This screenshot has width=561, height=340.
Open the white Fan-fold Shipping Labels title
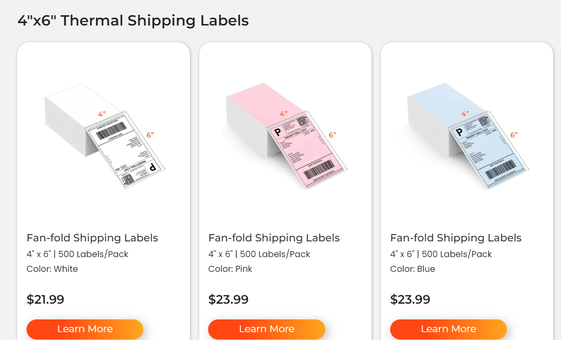tap(92, 238)
